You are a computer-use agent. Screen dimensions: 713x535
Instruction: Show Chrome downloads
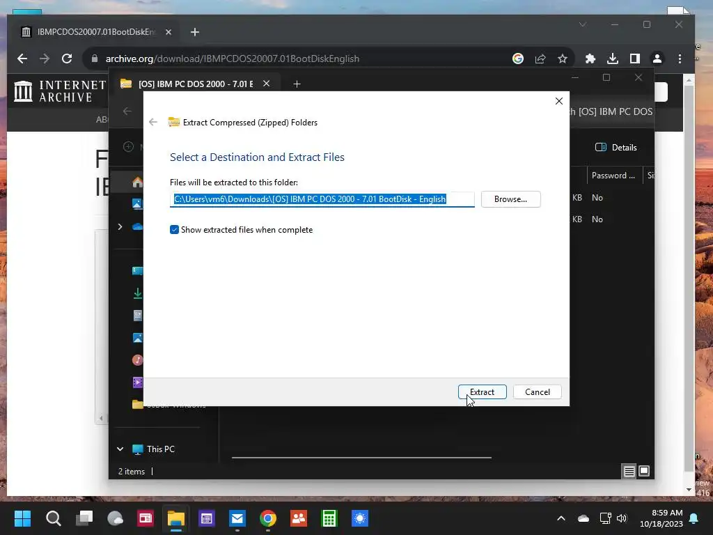613,59
